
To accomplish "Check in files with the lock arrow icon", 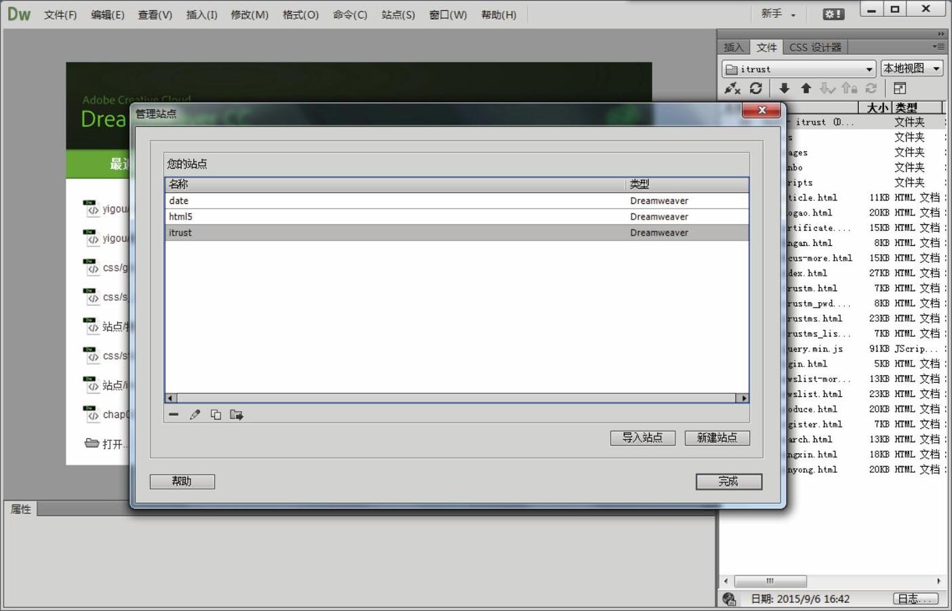I will (x=850, y=88).
